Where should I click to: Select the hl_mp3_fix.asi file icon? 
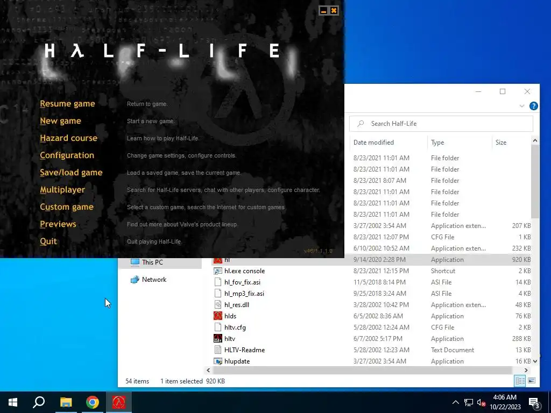pos(218,293)
